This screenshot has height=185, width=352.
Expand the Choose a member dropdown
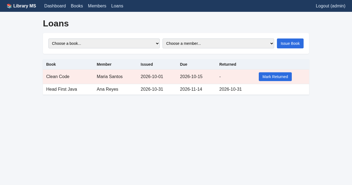click(218, 43)
